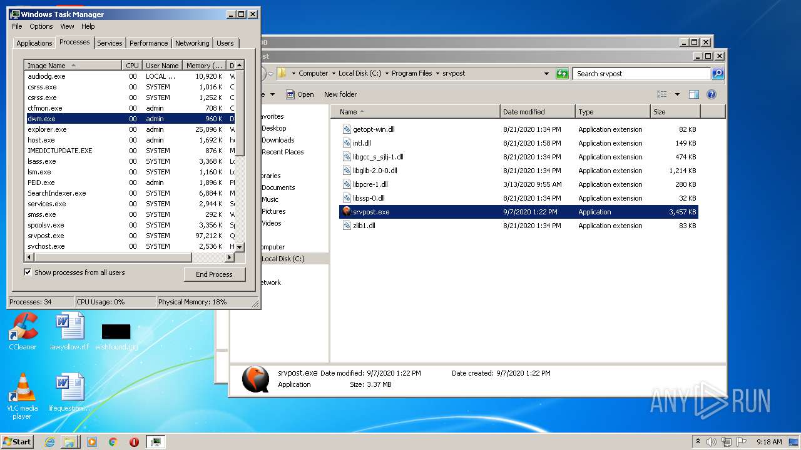
Task: Switch to Performance tab
Action: pos(149,43)
